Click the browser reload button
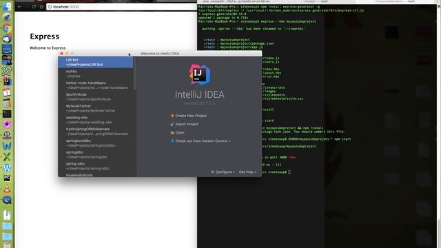441x248 pixels. pos(34,7)
